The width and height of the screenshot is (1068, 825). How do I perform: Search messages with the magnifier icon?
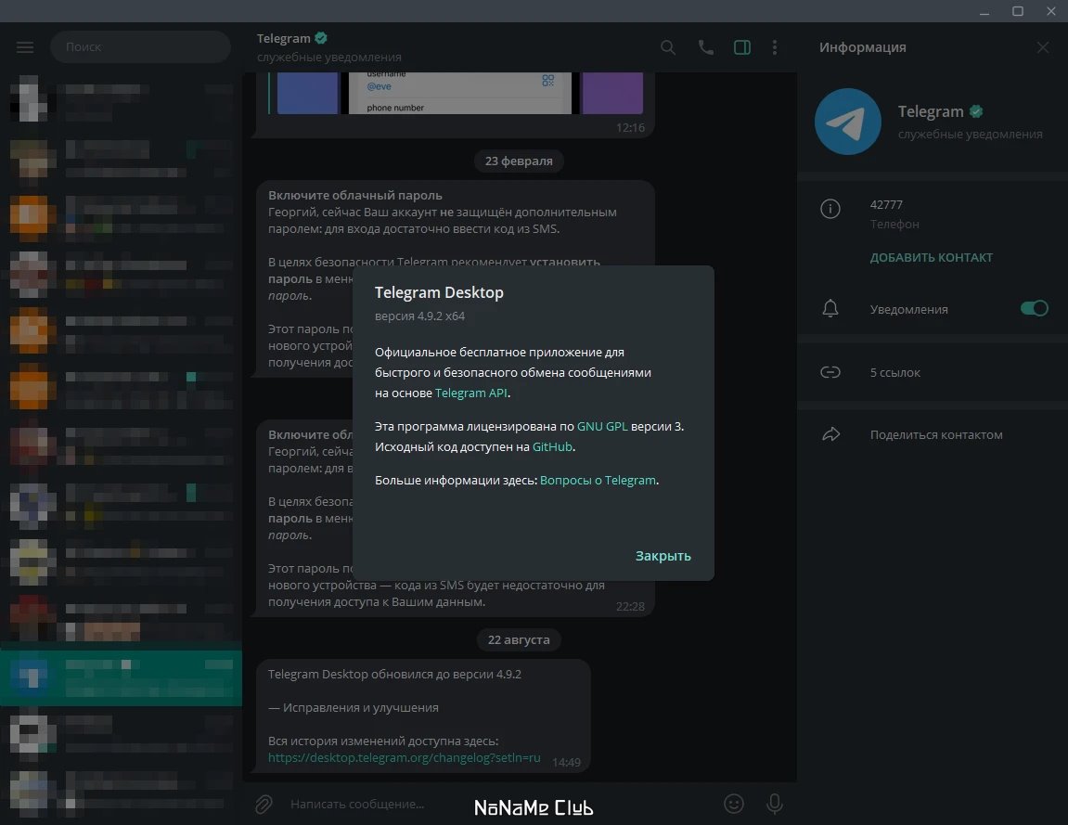668,47
